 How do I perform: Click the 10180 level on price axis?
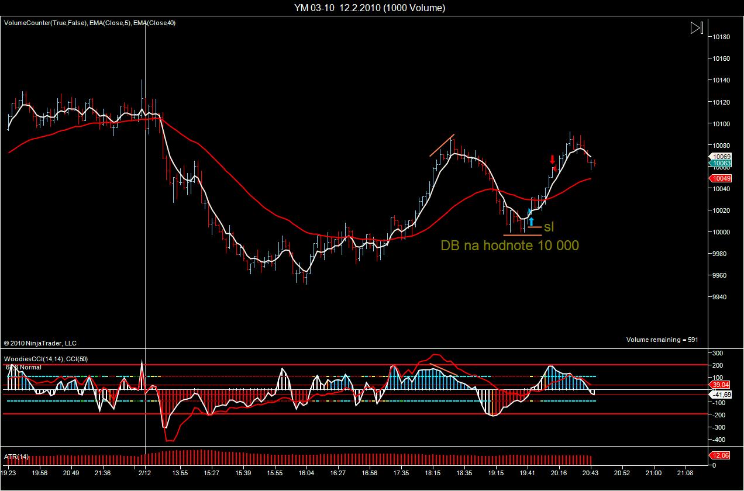(x=721, y=37)
